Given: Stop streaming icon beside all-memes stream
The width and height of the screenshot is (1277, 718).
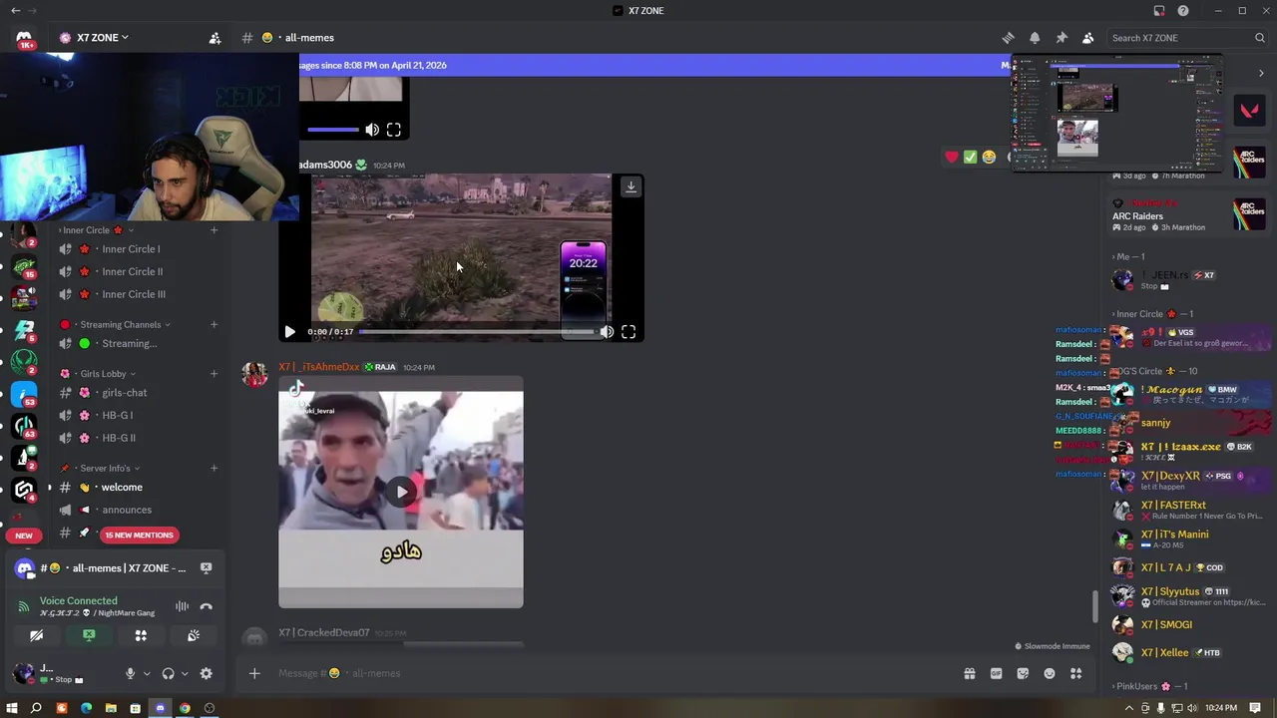Looking at the screenshot, I should pos(206,568).
